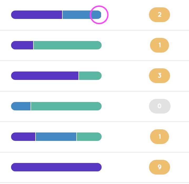
Task: Click the short teal segment beside badge 3
Action: [x=90, y=76]
